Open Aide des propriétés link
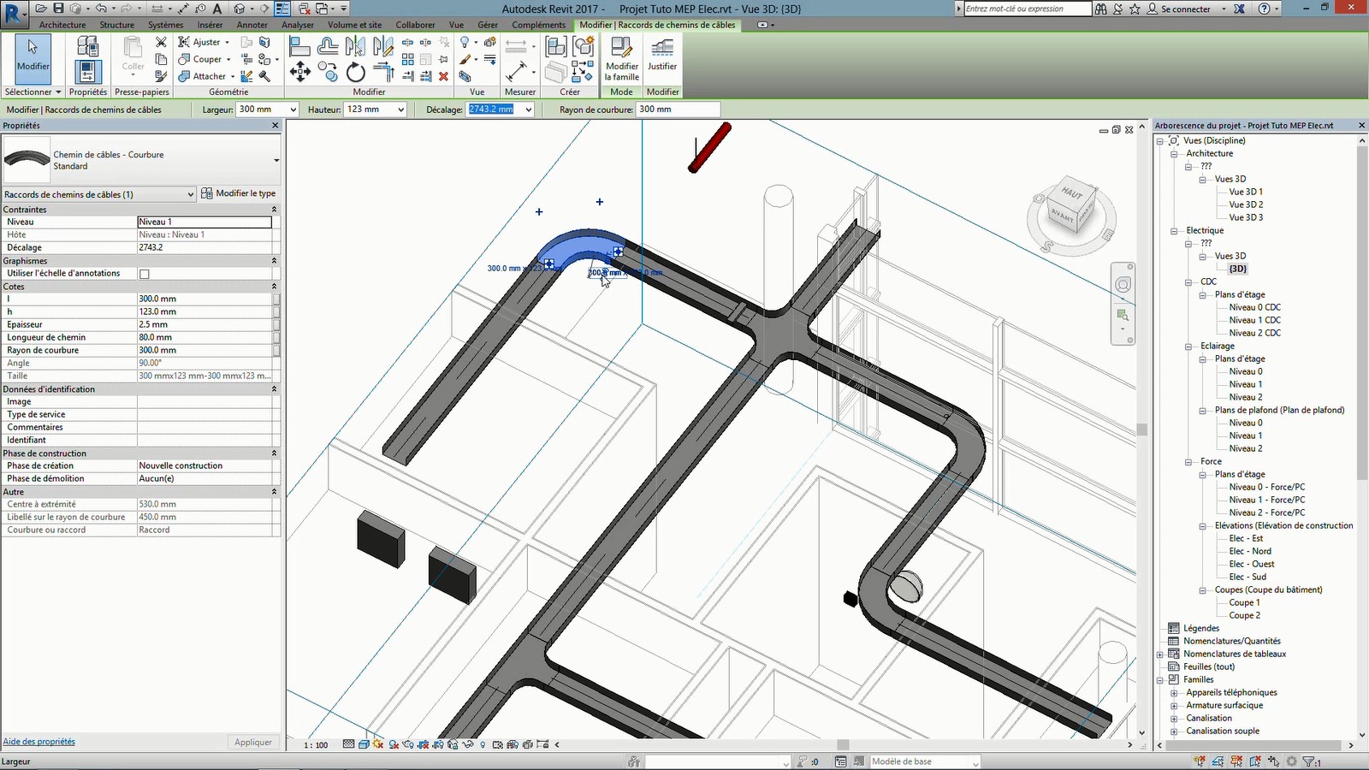 pyautogui.click(x=39, y=742)
